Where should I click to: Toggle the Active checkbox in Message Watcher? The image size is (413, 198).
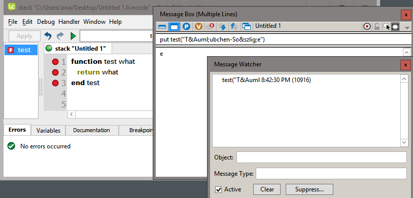[x=218, y=189]
